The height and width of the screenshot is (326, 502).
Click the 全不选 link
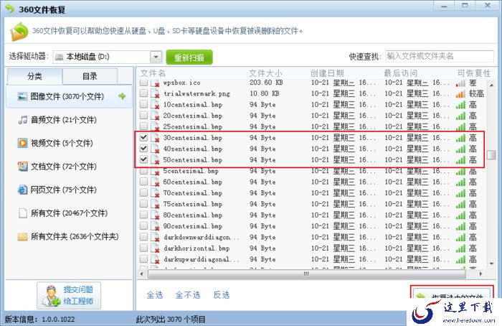[188, 295]
